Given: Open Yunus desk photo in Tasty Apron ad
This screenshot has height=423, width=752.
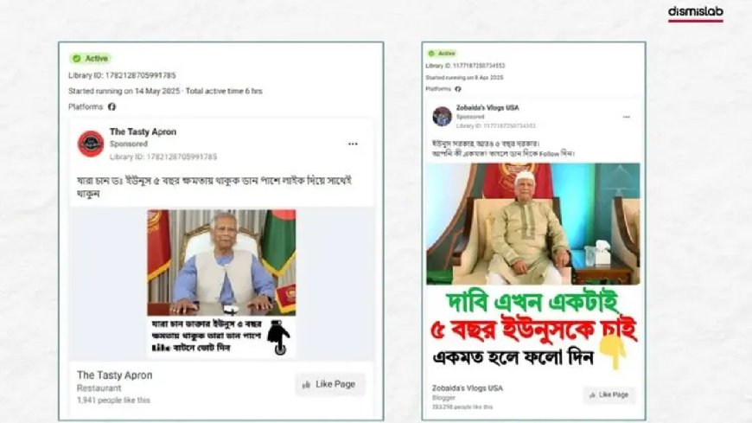Looking at the screenshot, I should [x=221, y=262].
